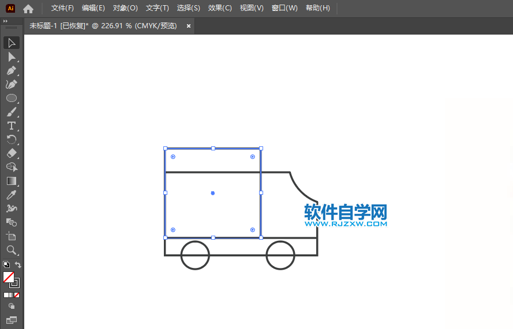Select the Eraser tool
The height and width of the screenshot is (329, 513).
pyautogui.click(x=12, y=153)
